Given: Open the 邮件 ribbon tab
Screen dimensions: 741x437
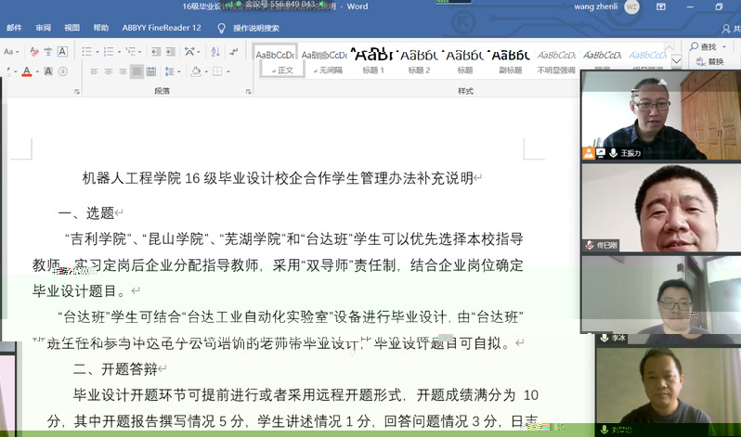Looking at the screenshot, I should tap(14, 28).
